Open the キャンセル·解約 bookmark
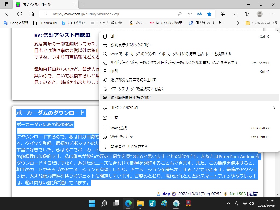This screenshot has width=280, height=210. 108,23
